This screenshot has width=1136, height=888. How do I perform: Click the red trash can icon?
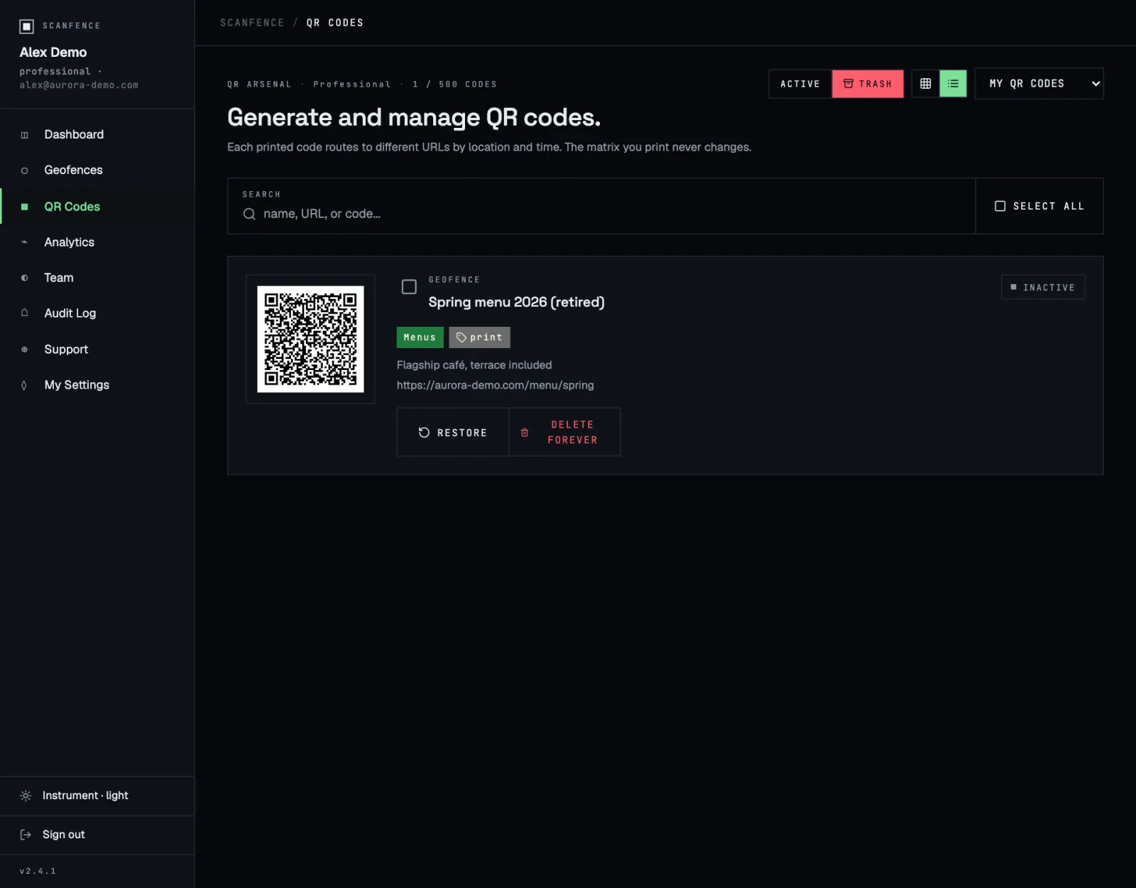525,433
